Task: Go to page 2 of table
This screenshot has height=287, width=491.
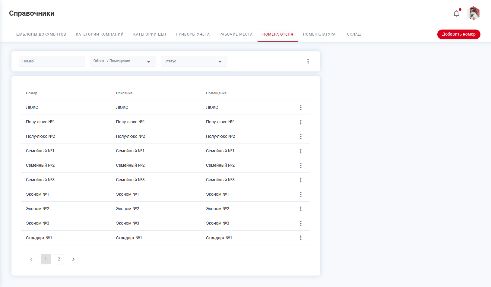Action: coord(59,259)
